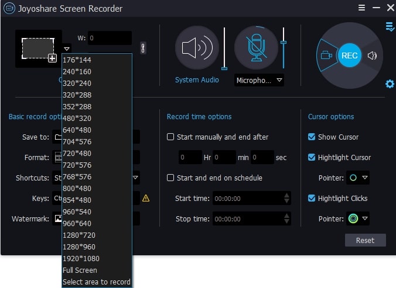The width and height of the screenshot is (396, 288).
Task: Click the min duration input field
Action: point(224,157)
